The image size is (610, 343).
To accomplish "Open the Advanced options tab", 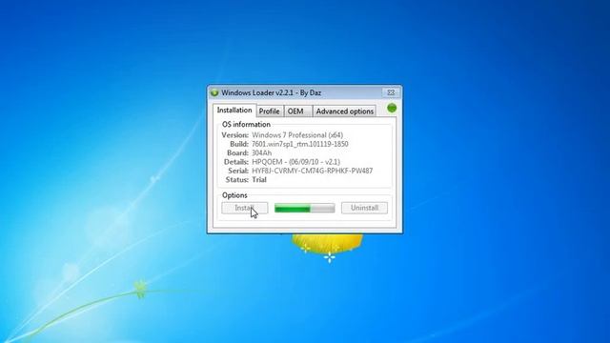I will coord(345,111).
